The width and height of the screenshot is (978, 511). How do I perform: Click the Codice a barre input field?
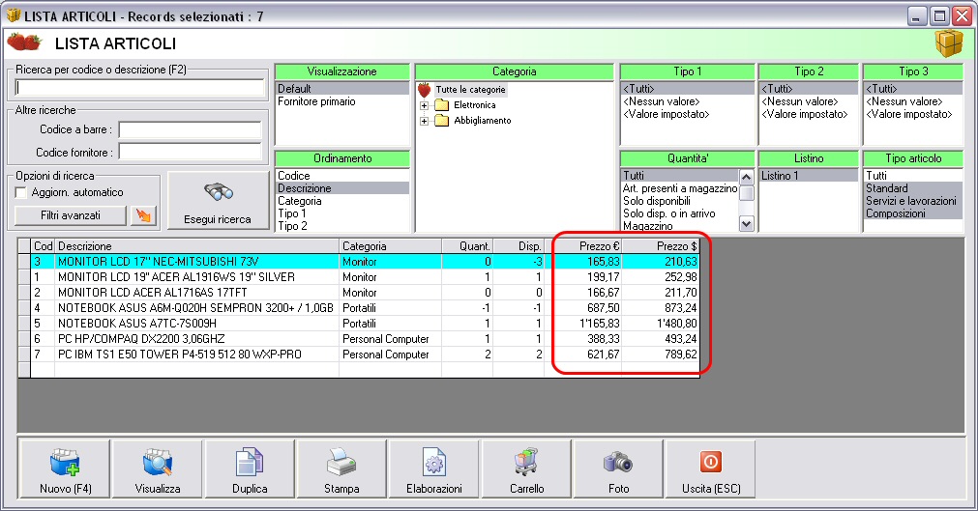pyautogui.click(x=190, y=129)
